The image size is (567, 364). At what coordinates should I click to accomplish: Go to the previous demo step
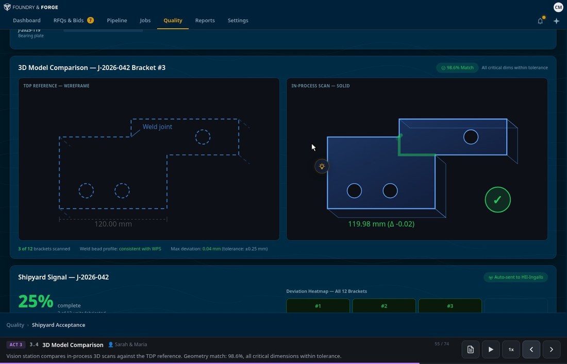pos(531,349)
